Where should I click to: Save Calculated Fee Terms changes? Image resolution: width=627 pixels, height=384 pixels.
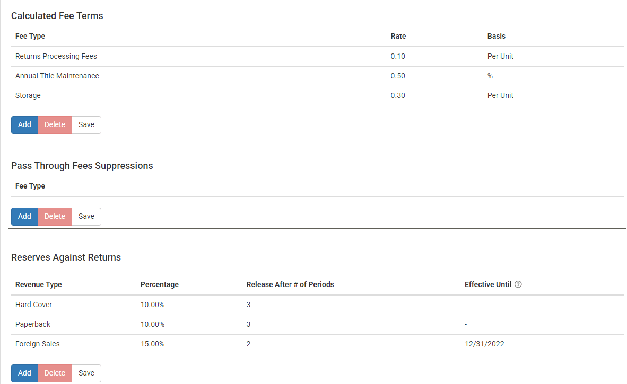(x=86, y=125)
